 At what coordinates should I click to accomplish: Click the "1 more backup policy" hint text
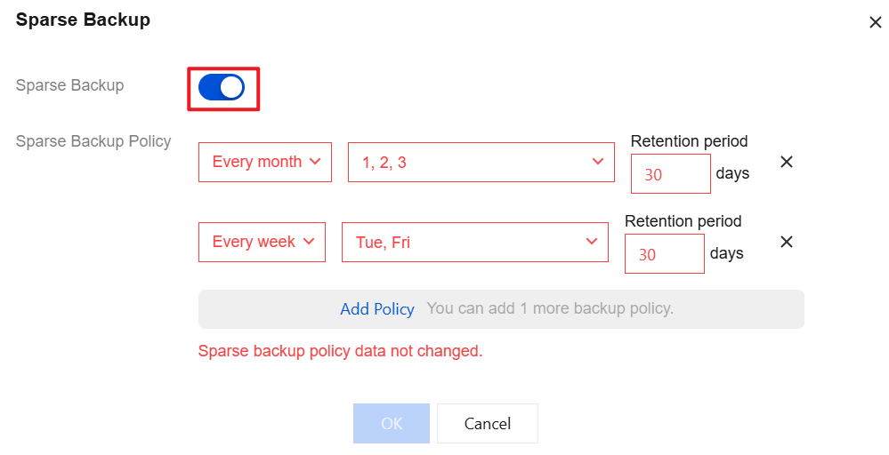coord(550,309)
